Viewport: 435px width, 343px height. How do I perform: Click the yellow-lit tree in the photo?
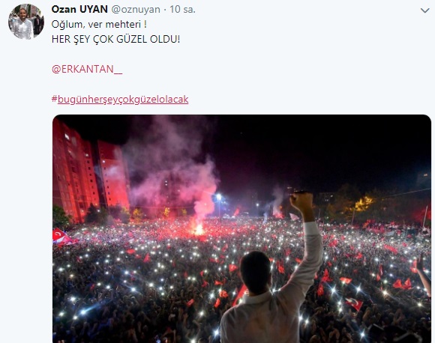pyautogui.click(x=364, y=204)
